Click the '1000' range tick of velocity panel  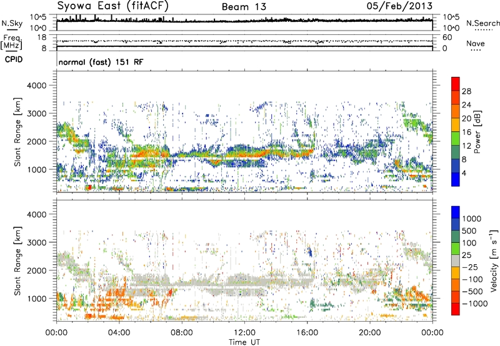36,299
